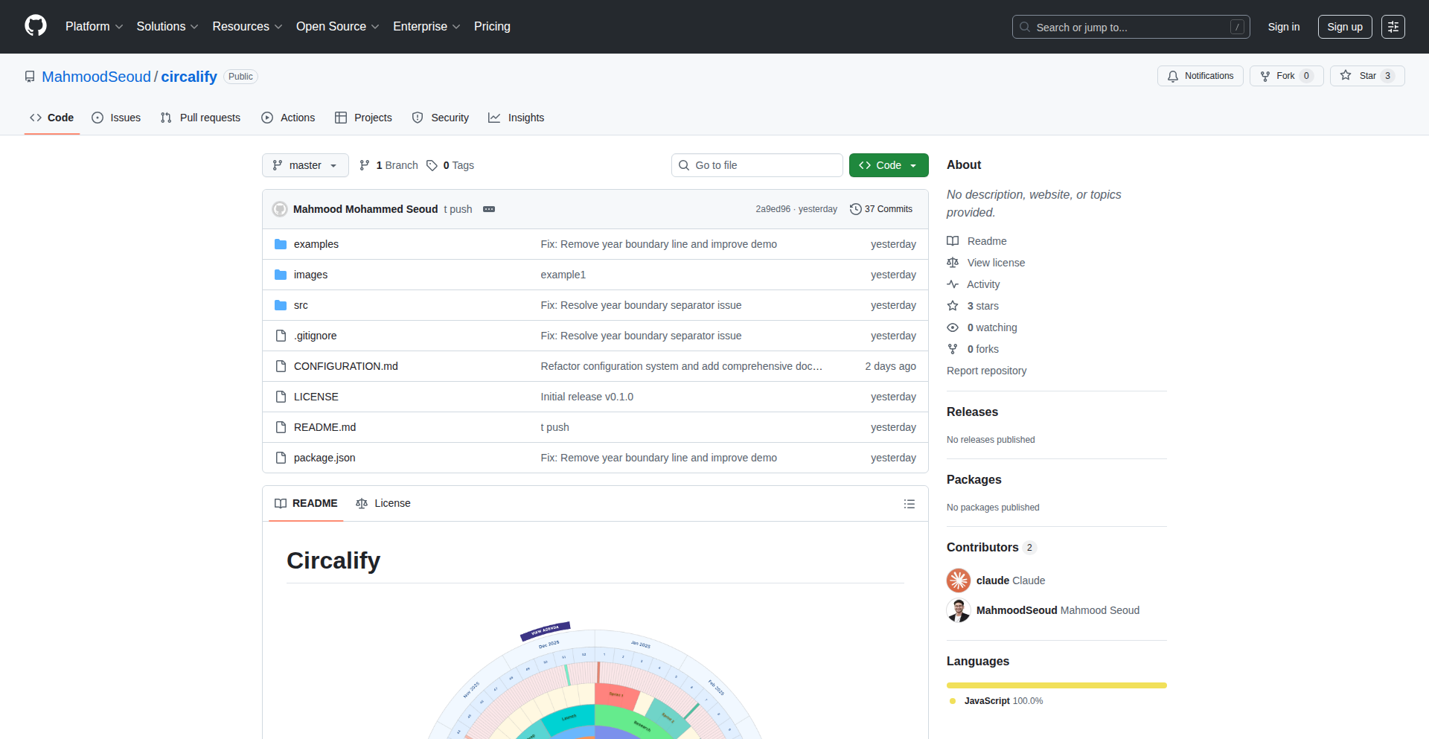Open the README outline list icon
Image resolution: width=1429 pixels, height=739 pixels.
pyautogui.click(x=909, y=504)
